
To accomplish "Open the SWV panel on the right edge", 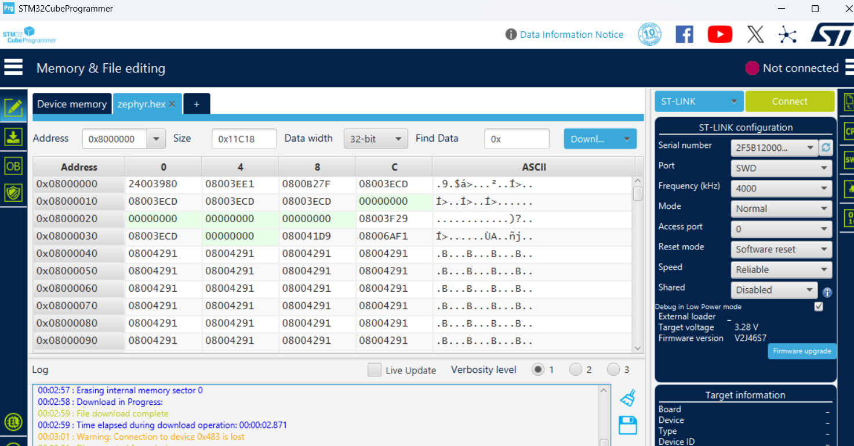I will tap(849, 159).
